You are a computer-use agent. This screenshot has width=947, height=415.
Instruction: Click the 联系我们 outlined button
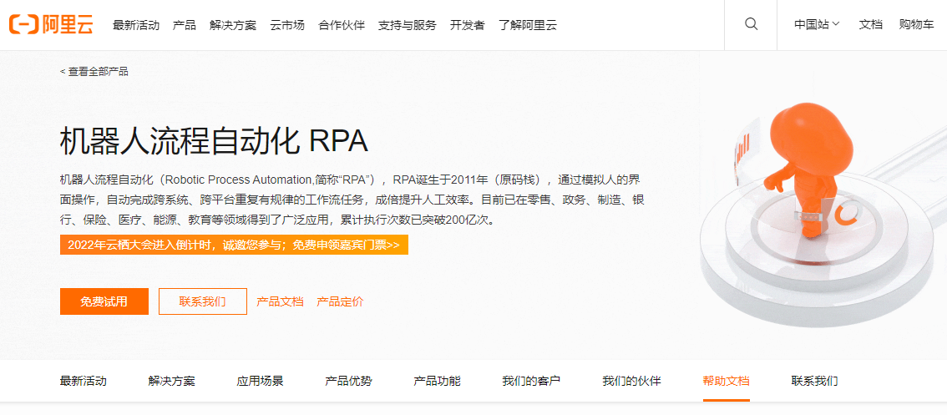coord(203,301)
